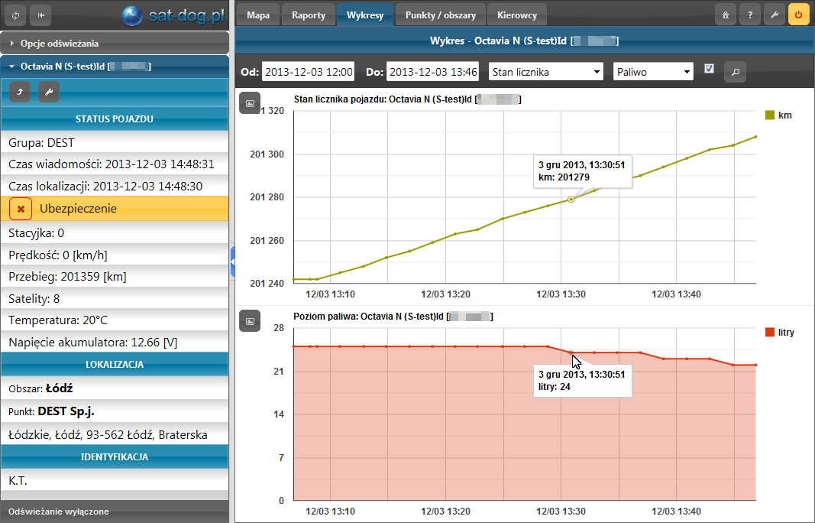Open help with the question mark icon
The height and width of the screenshot is (523, 815).
coord(749,15)
